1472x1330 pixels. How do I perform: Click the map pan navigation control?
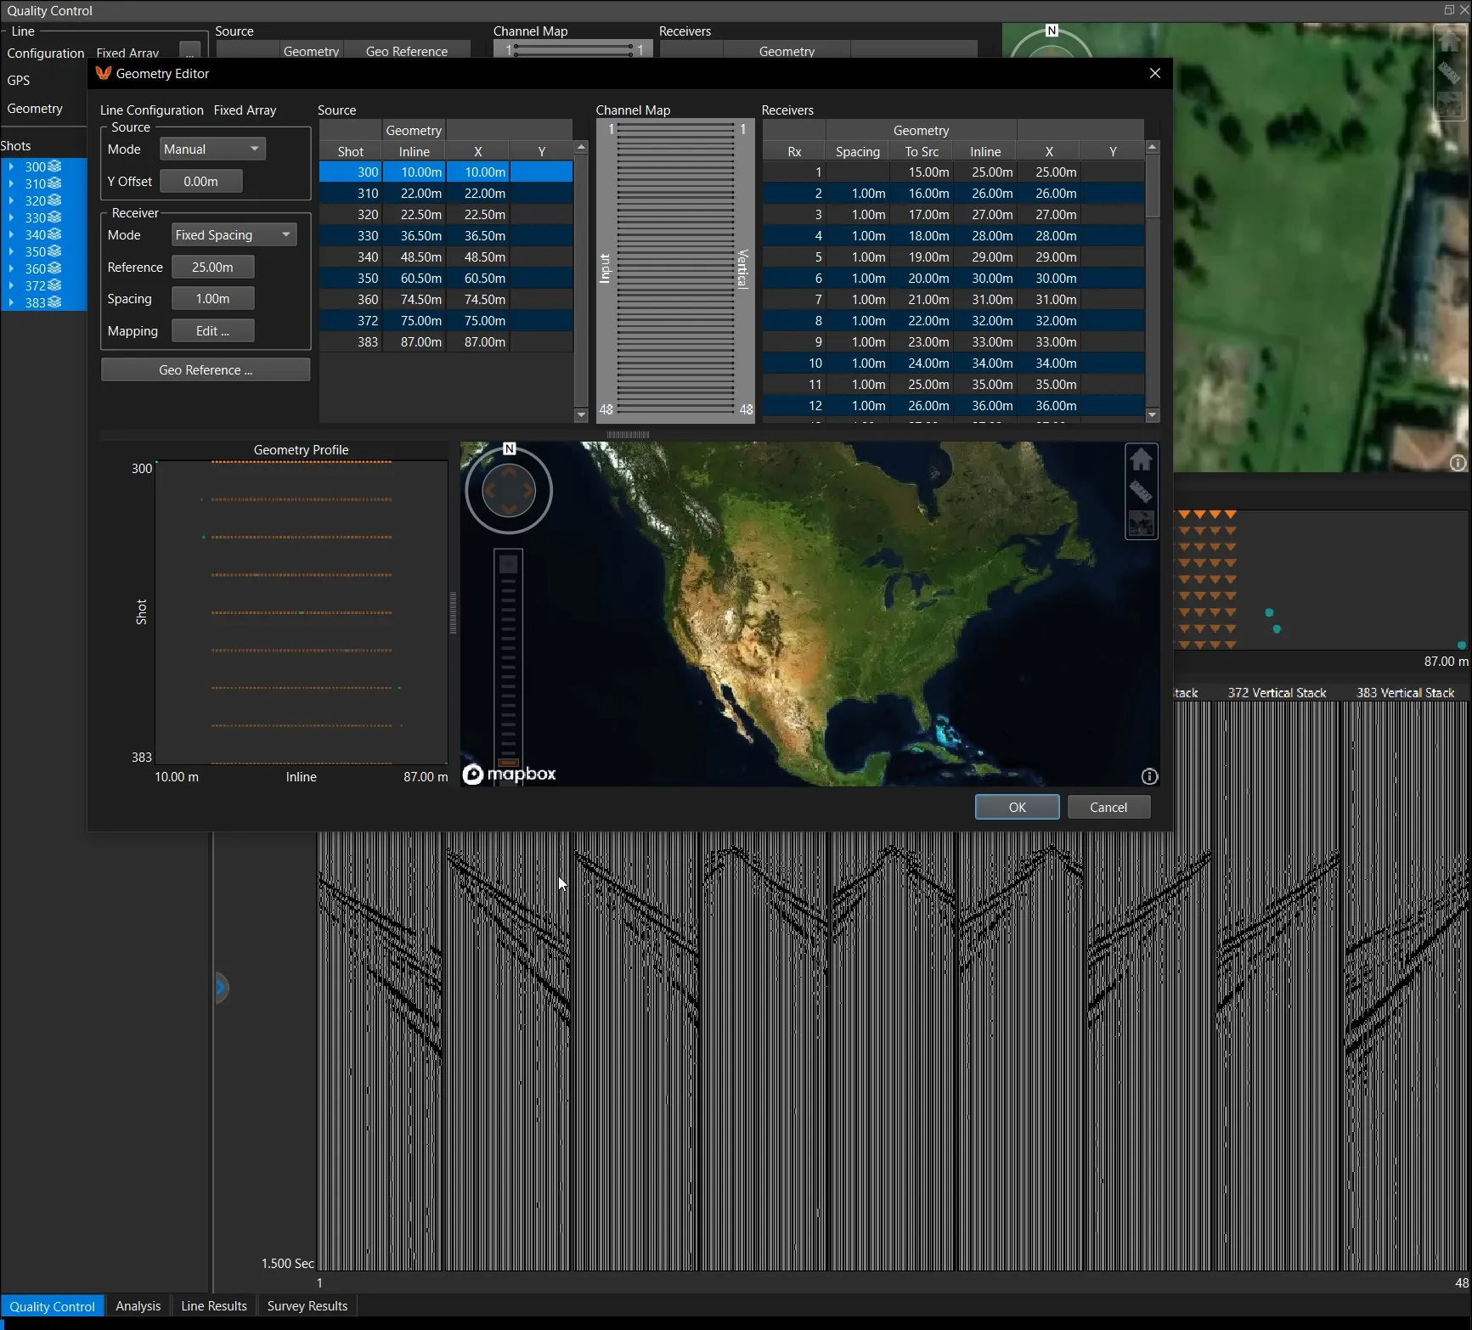pyautogui.click(x=509, y=491)
